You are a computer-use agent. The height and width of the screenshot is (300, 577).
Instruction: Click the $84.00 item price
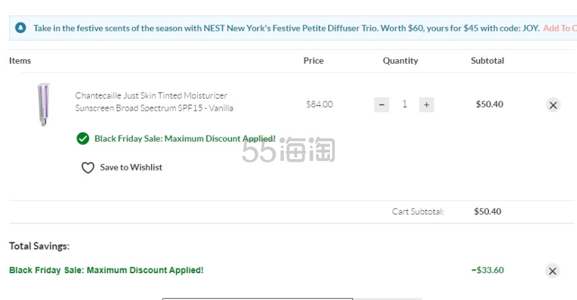(319, 104)
